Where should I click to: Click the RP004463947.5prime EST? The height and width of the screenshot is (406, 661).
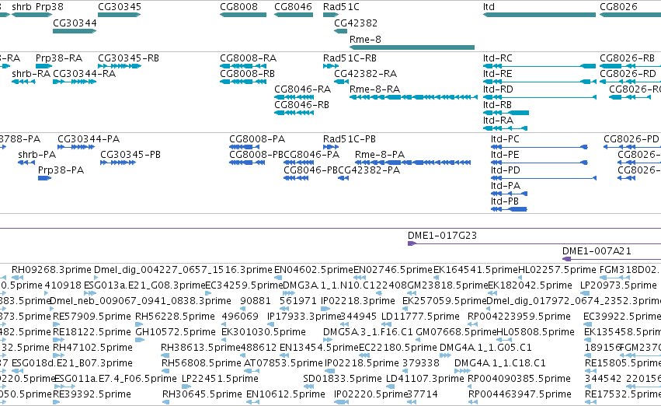(x=473, y=402)
